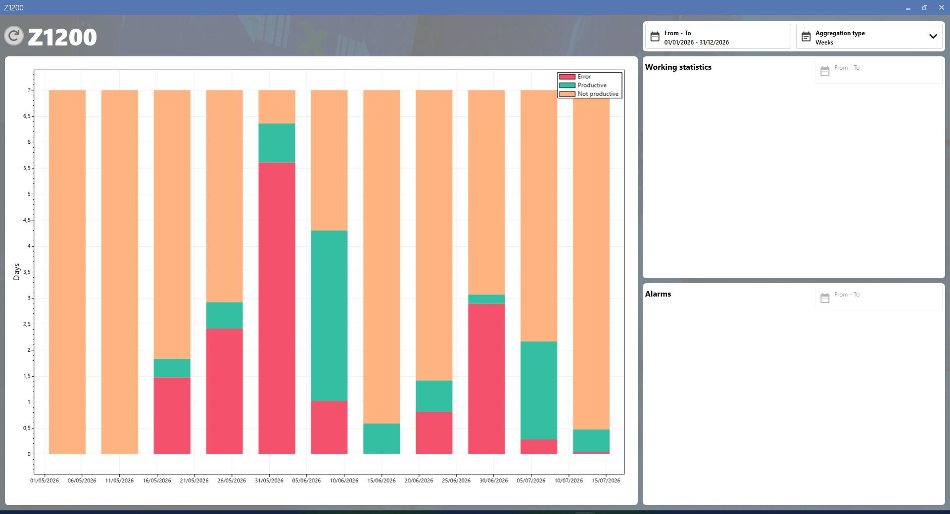The image size is (950, 514).
Task: Select the 01/01/2026 - 31/12/2026 date range field
Action: [718, 37]
